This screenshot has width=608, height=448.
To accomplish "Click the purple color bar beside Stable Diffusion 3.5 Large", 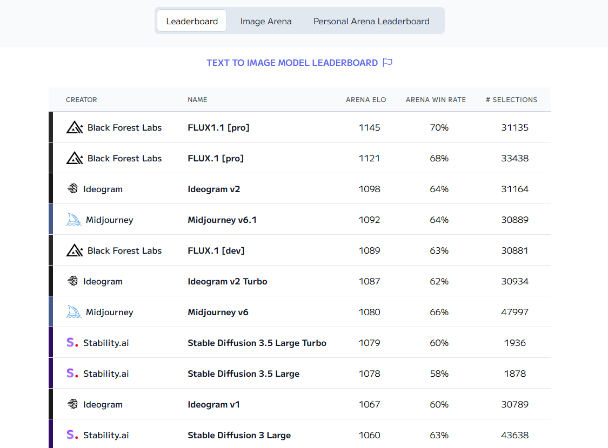I will pos(51,374).
